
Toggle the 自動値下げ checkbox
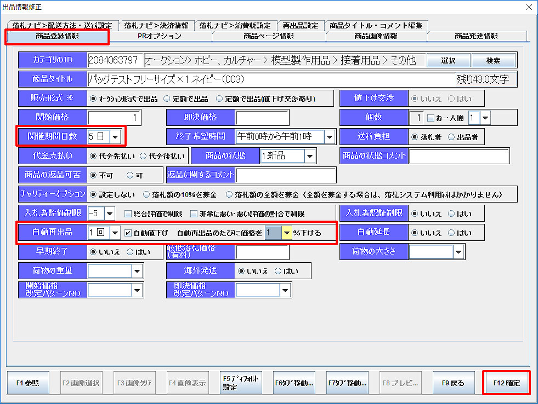click(x=128, y=233)
